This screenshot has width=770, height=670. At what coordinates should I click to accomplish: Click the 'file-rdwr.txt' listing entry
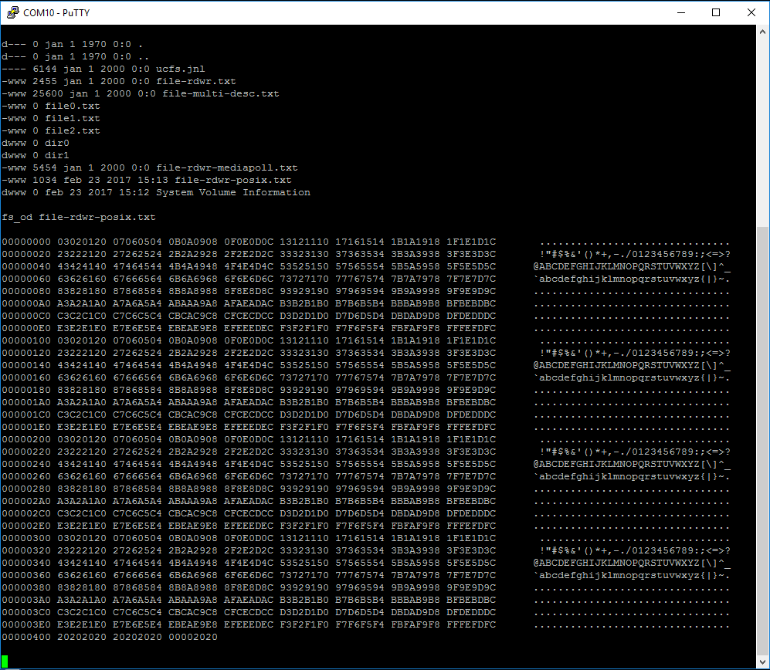196,81
